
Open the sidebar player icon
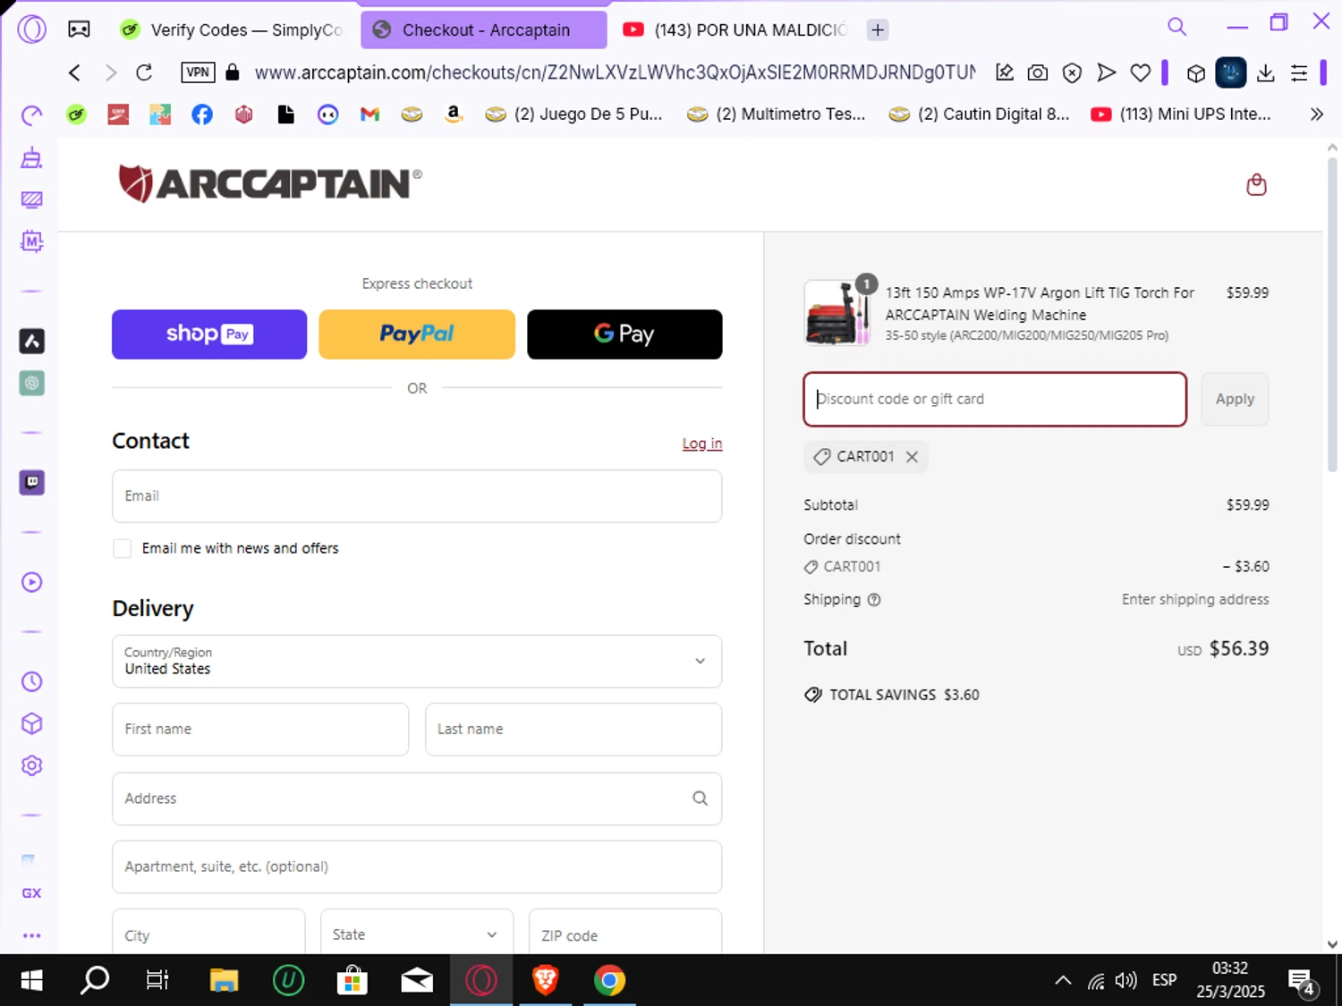tap(32, 582)
